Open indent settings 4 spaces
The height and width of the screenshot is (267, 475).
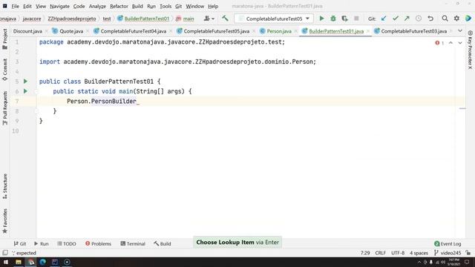419,253
